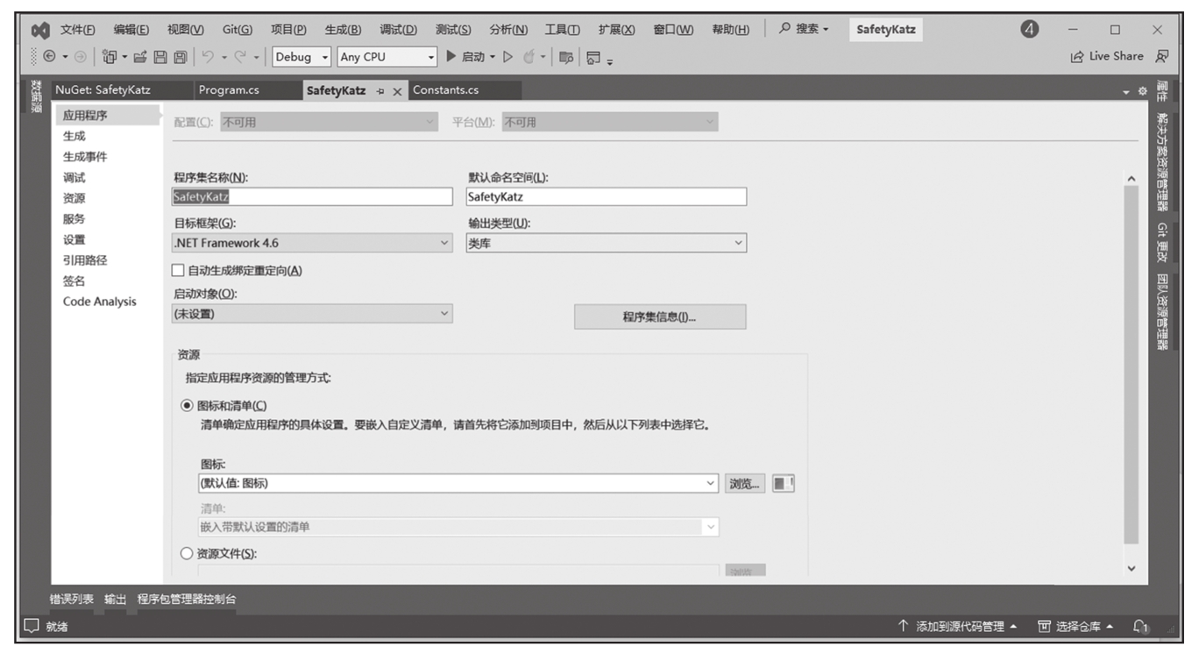
Task: Open the notifications badge showing 4
Action: pos(1030,30)
